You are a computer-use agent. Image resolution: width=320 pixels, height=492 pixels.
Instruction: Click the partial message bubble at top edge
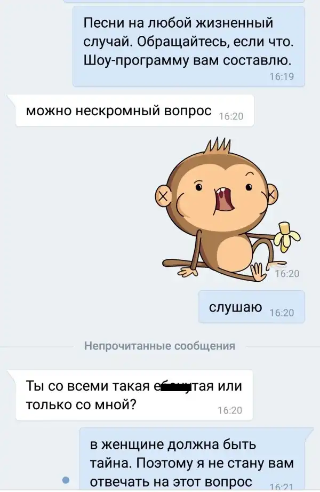[184, 1]
